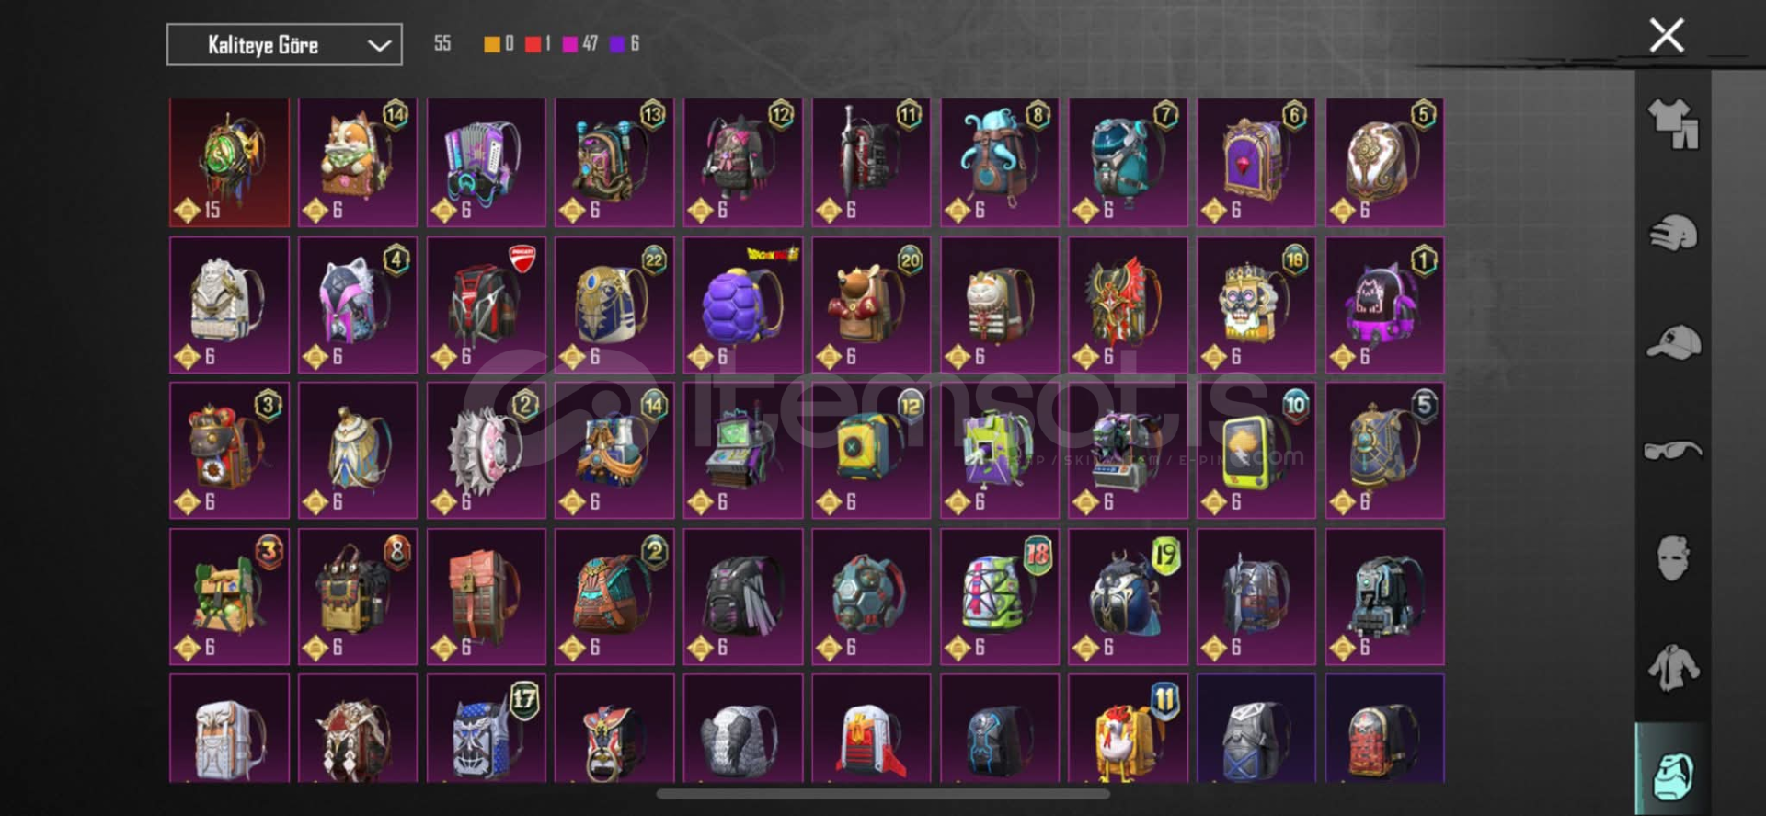Select the red mythic backpack costing 15
Screen dimensions: 1766x816
point(229,162)
